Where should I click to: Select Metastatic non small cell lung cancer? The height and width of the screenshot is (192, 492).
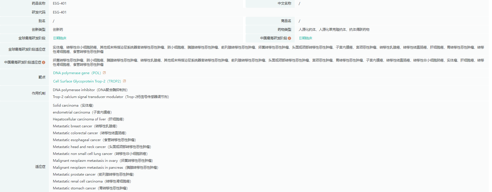(x=100, y=154)
